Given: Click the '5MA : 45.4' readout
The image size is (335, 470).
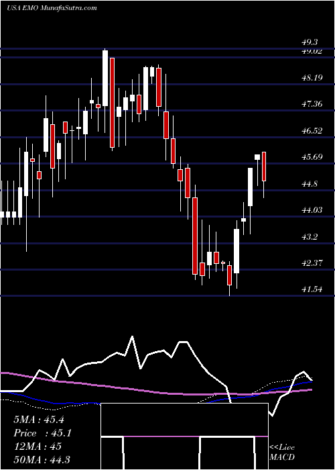Looking at the screenshot, I should [x=39, y=419].
